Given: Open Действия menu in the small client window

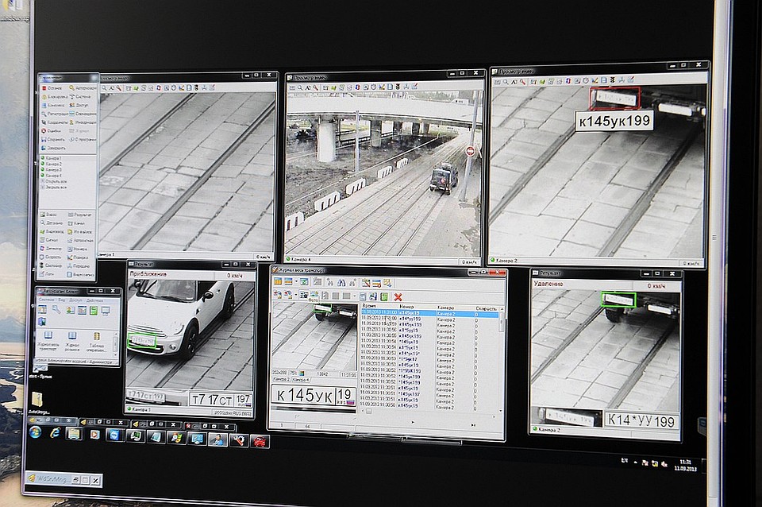Looking at the screenshot, I should [94, 300].
